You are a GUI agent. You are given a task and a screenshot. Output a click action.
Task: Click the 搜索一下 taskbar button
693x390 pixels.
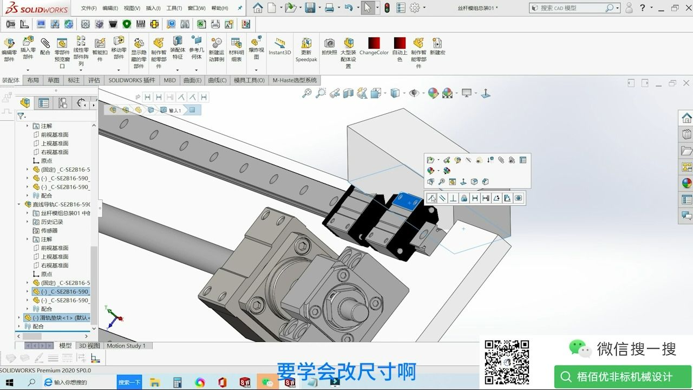(x=129, y=382)
